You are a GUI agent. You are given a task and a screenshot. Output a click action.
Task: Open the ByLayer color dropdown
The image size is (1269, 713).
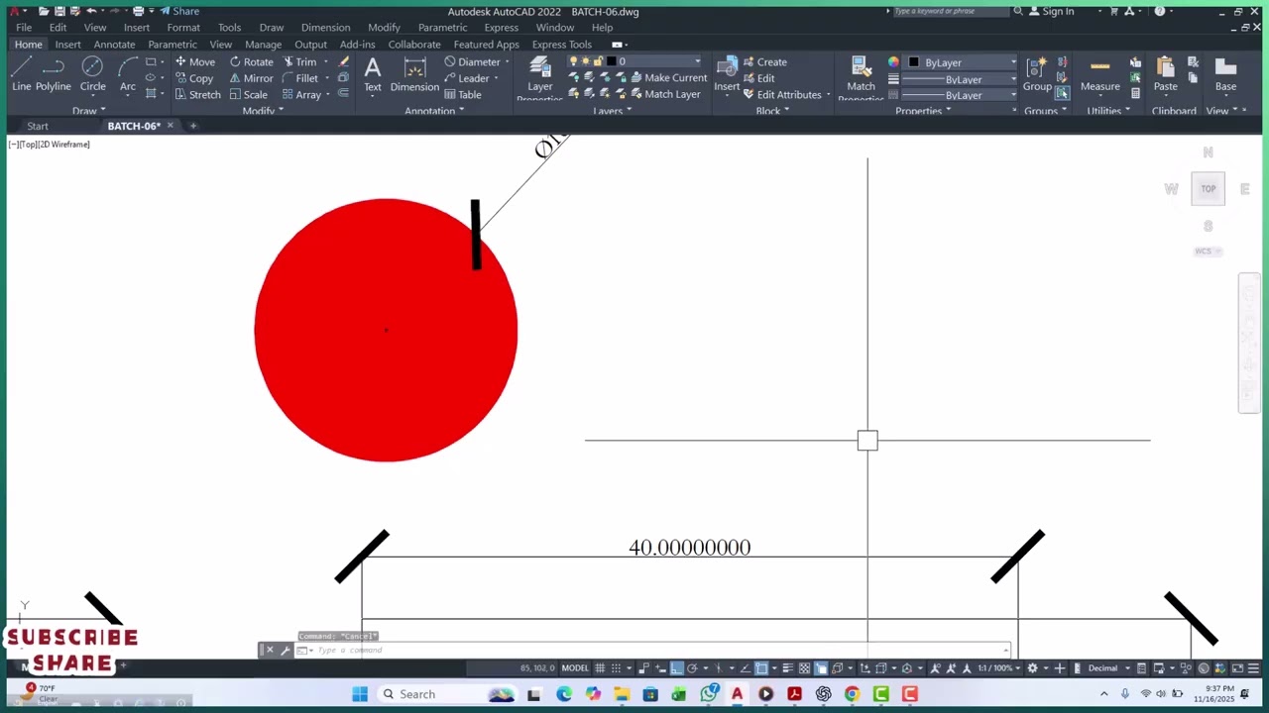961,62
